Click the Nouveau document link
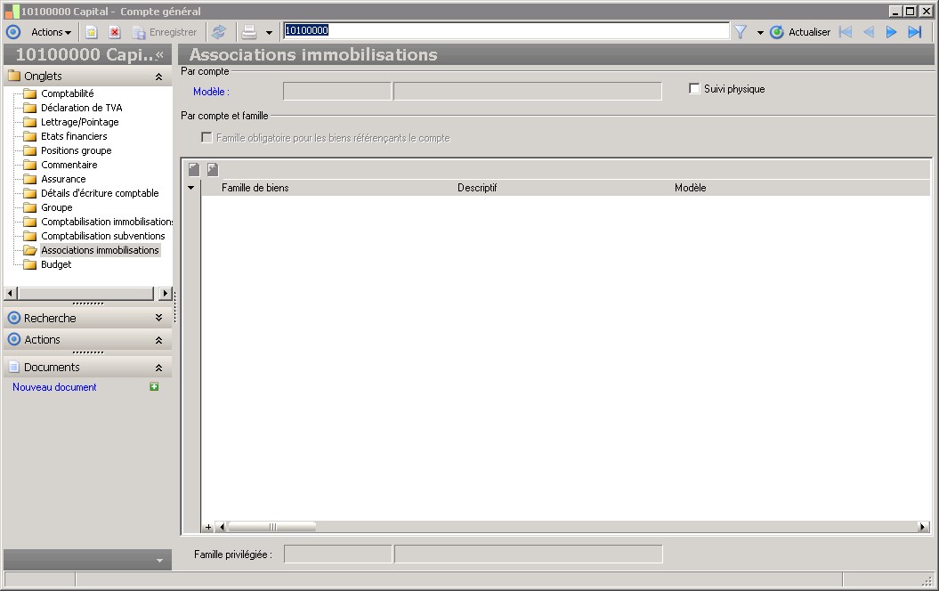This screenshot has width=939, height=591. tap(54, 387)
